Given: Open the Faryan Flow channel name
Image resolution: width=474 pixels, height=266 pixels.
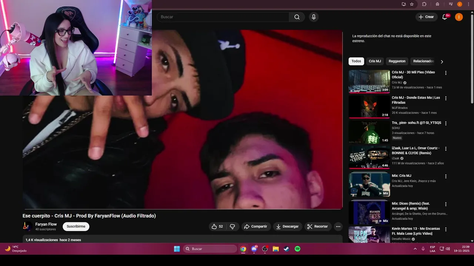Looking at the screenshot, I should (x=46, y=224).
